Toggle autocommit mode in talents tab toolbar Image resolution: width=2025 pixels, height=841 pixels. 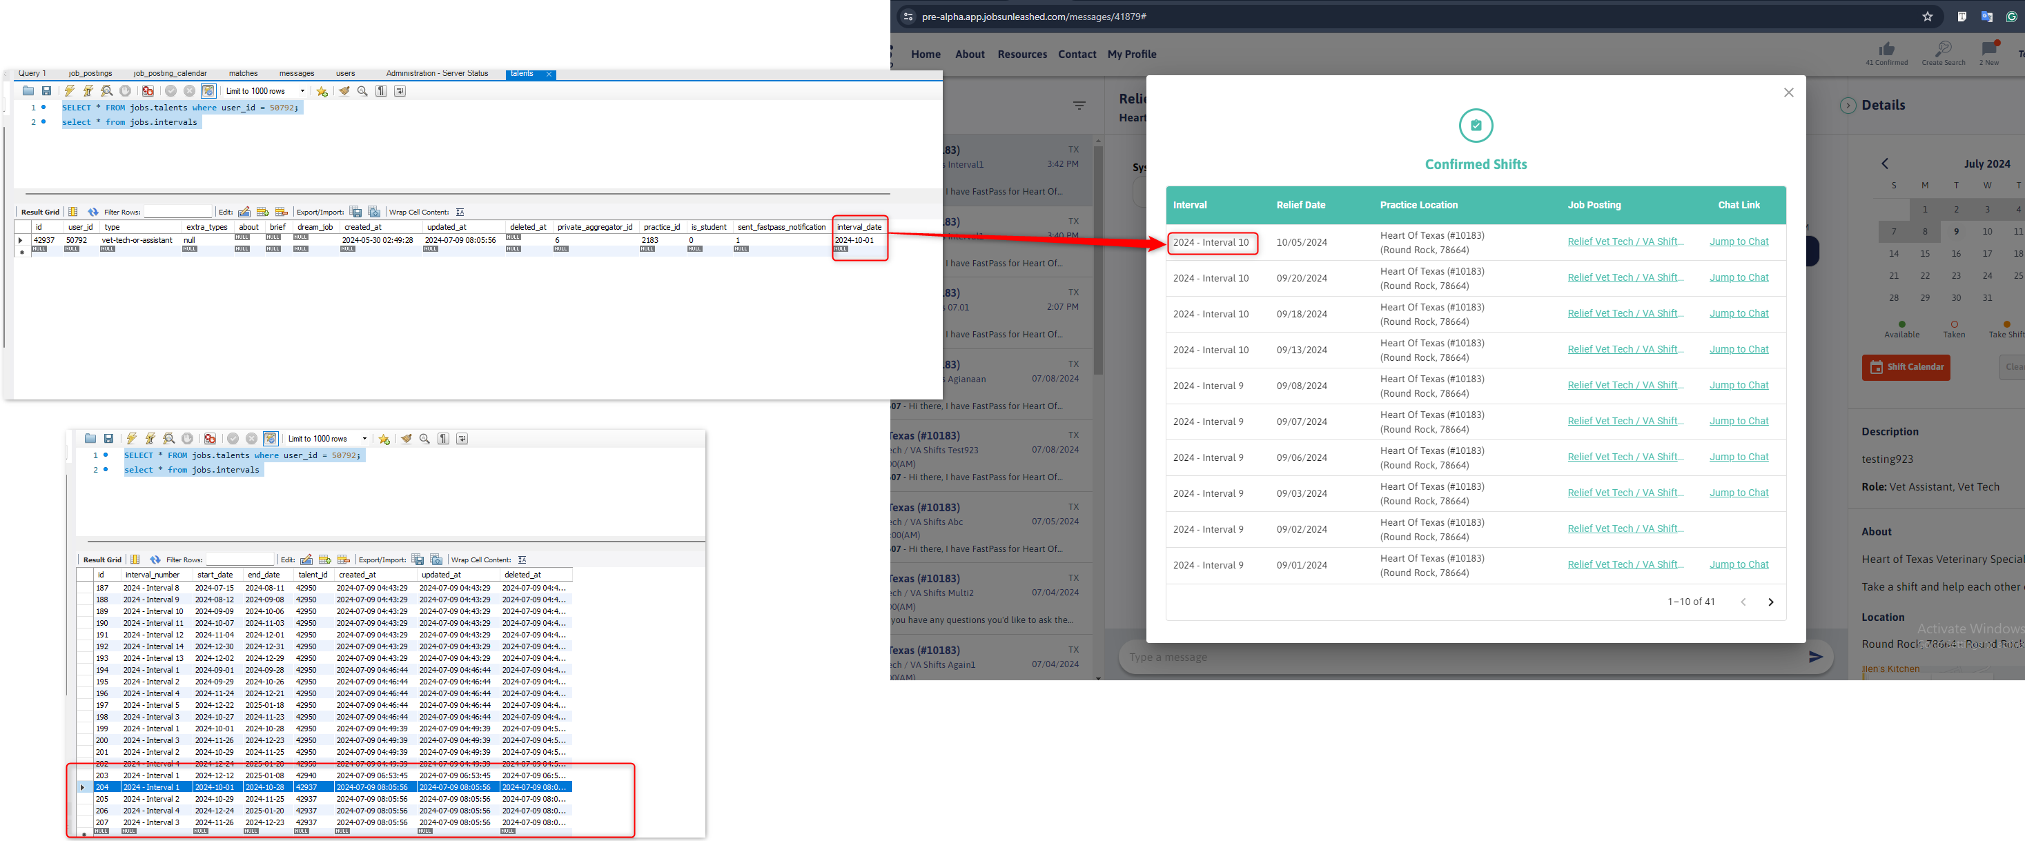click(x=208, y=91)
